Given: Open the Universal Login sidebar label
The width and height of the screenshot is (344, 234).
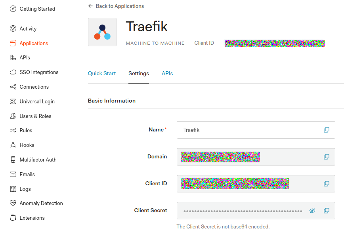Looking at the screenshot, I should (x=37, y=101).
